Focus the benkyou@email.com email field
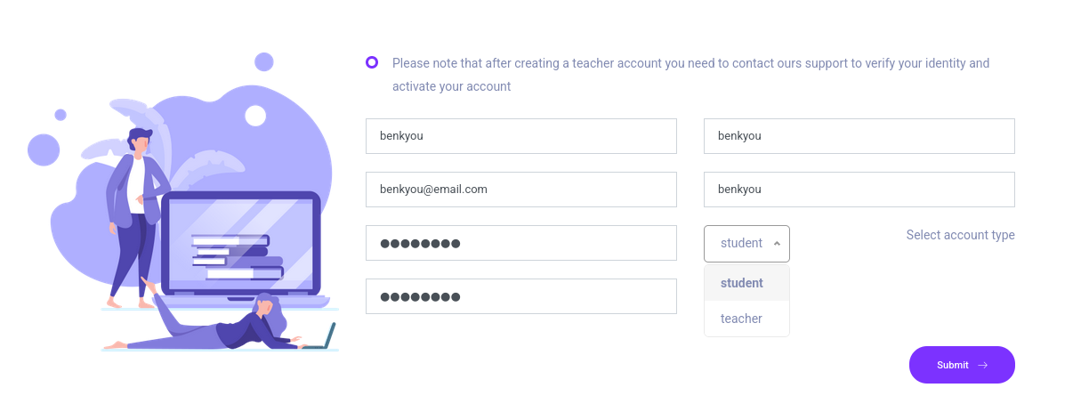 [x=520, y=190]
